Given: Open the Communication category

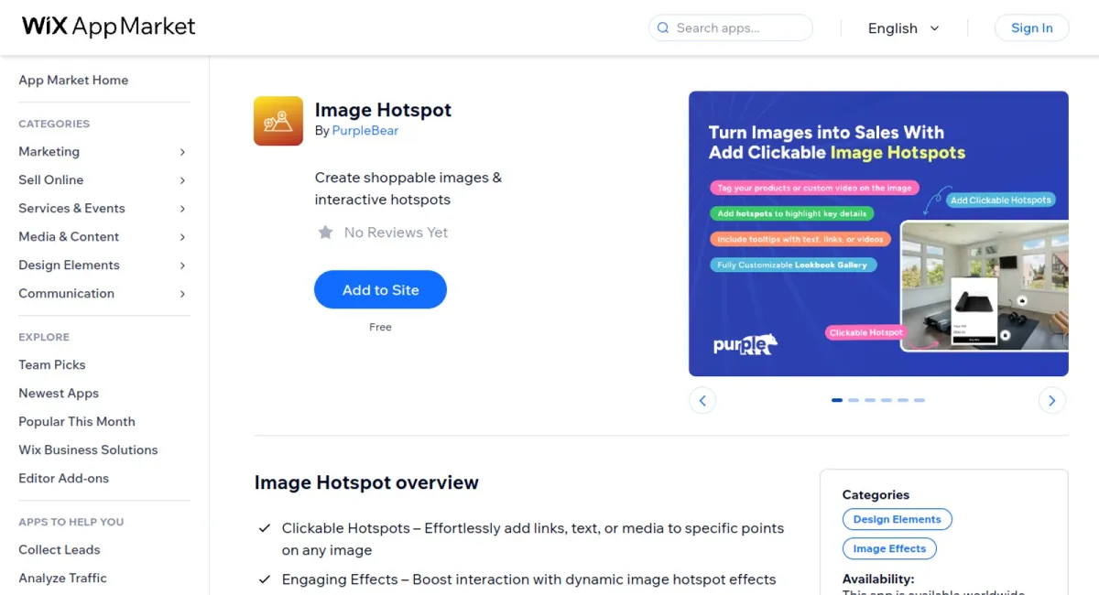Looking at the screenshot, I should tap(66, 293).
